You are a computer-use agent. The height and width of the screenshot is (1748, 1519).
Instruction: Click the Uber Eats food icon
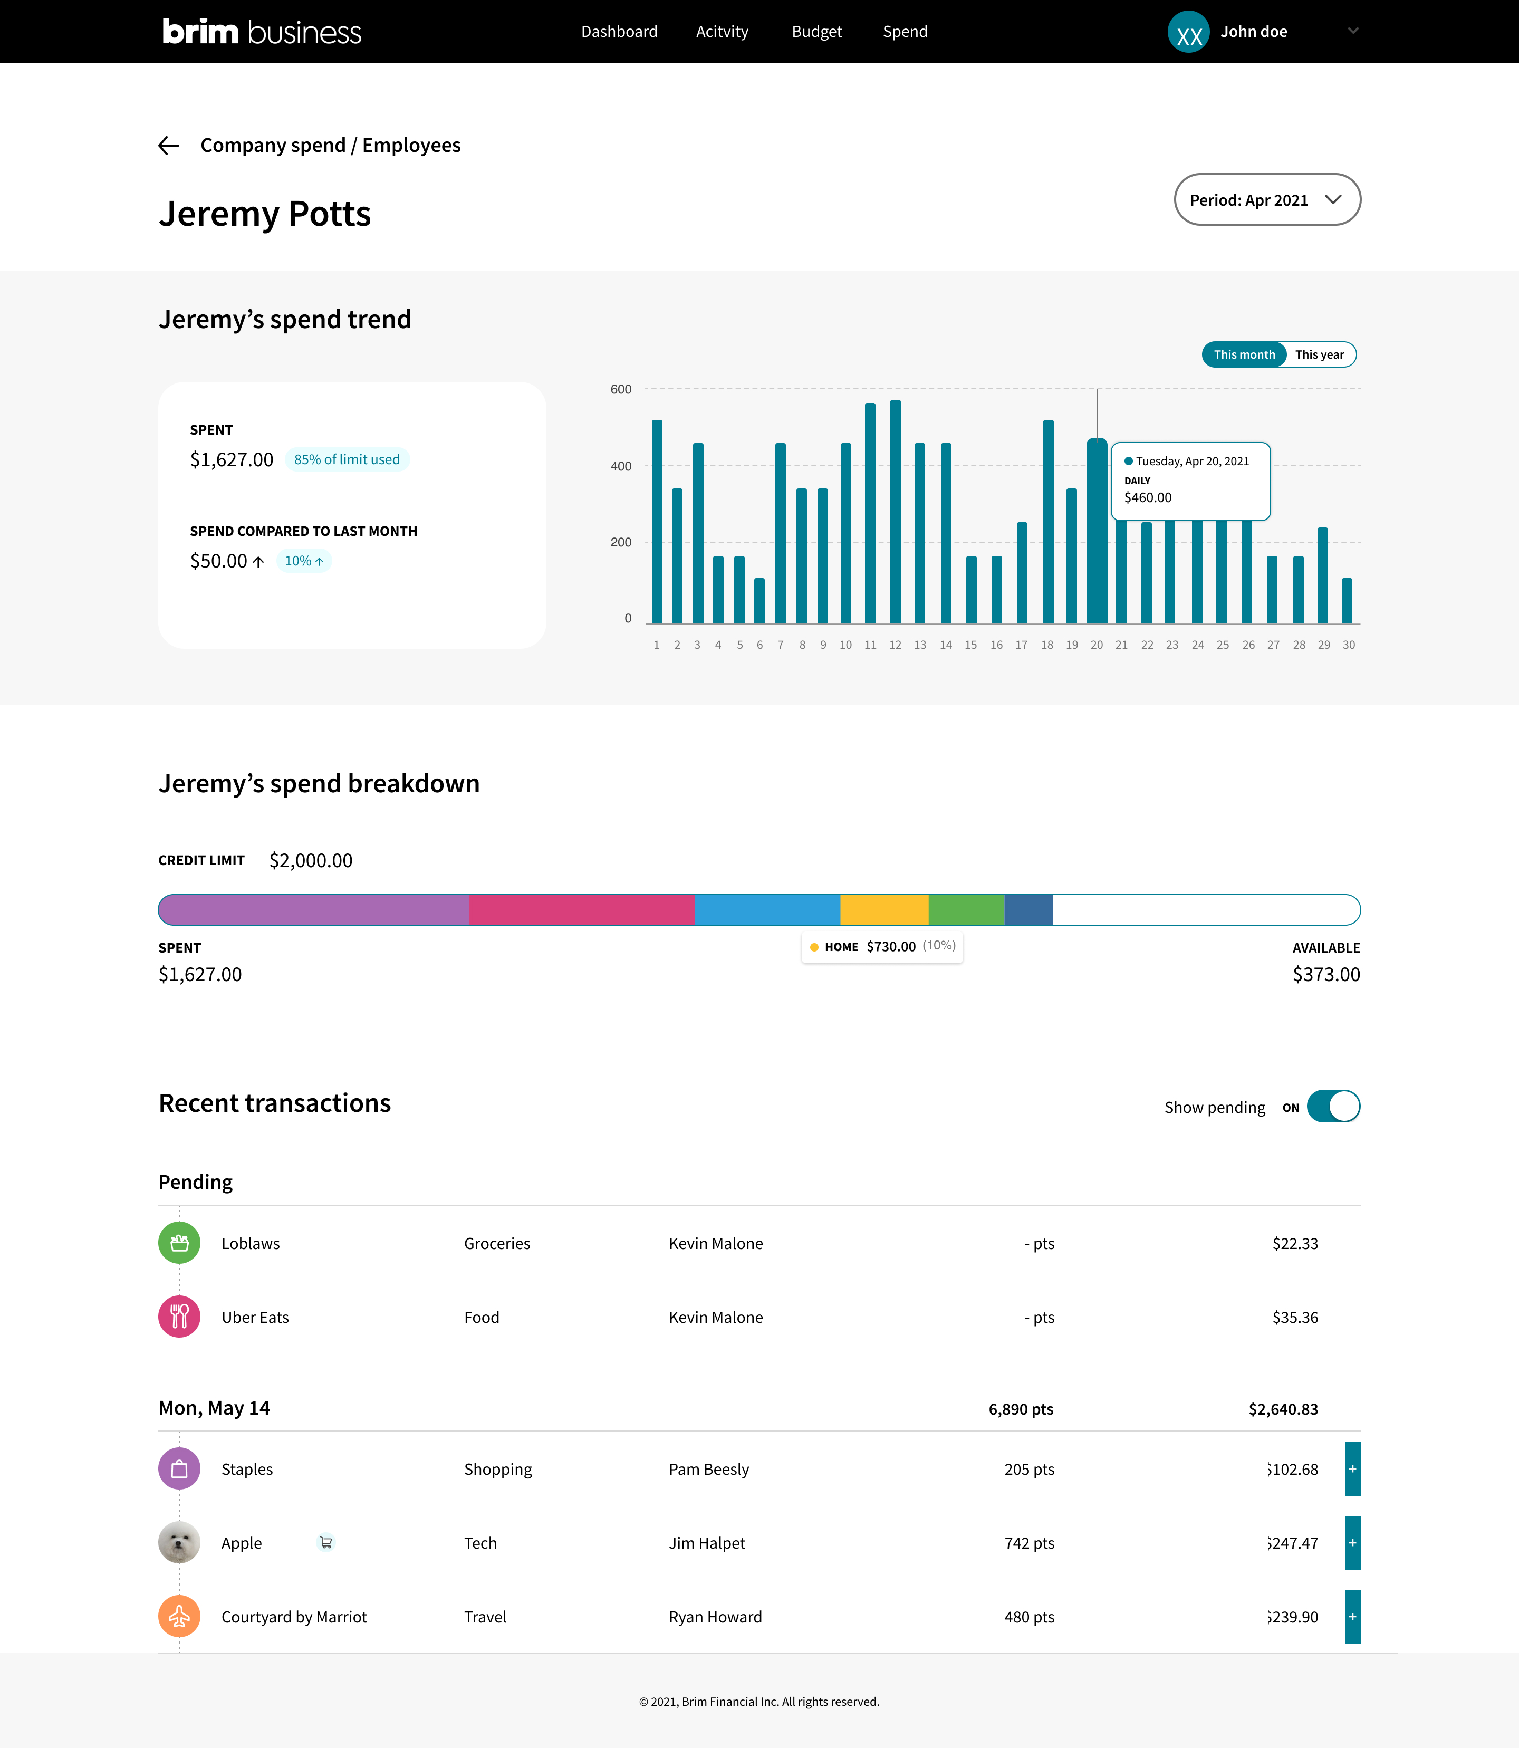click(179, 1317)
